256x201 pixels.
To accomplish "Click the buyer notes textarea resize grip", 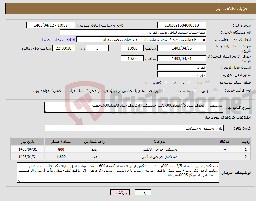I will pos(19,181).
